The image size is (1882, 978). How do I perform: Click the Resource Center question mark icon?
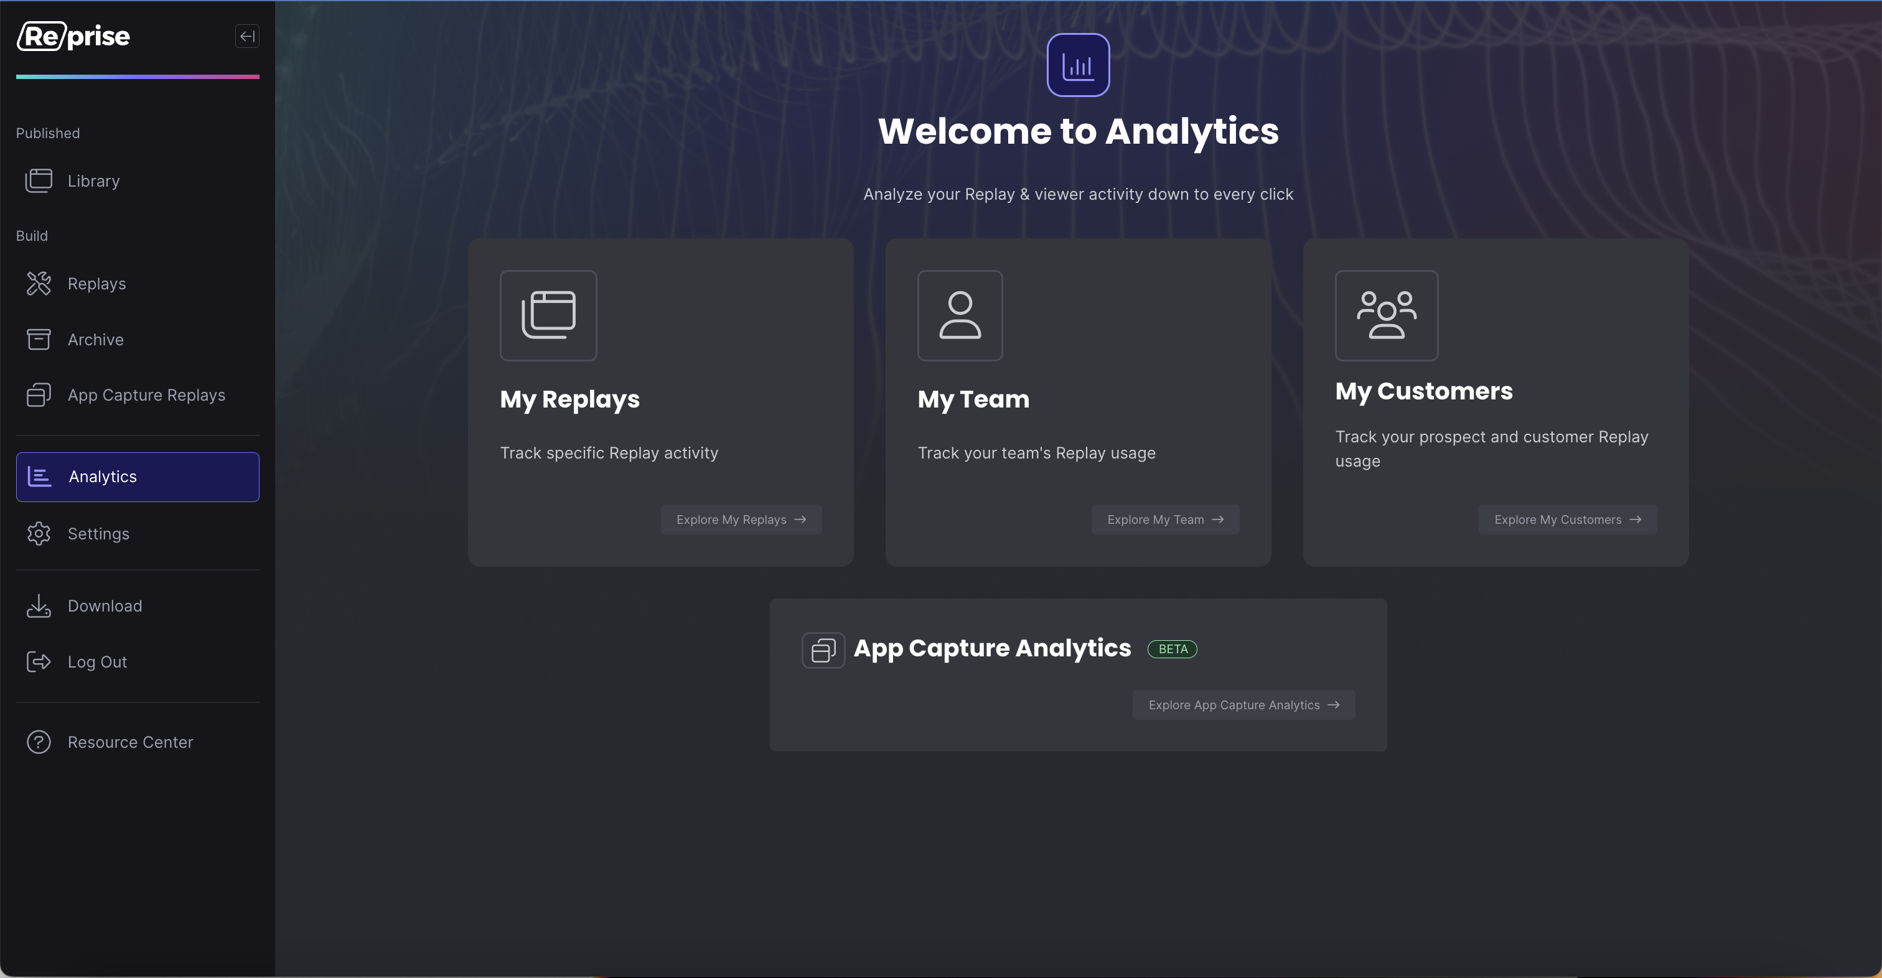[39, 742]
